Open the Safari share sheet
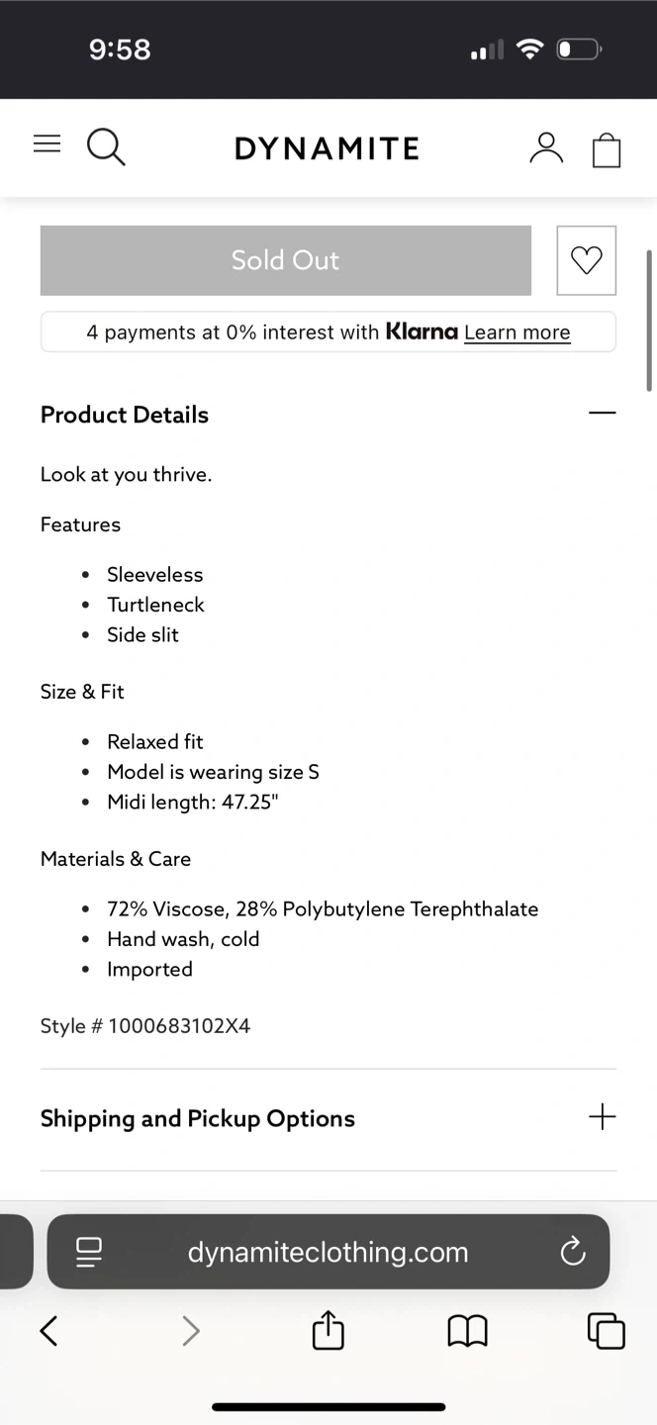Image resolution: width=657 pixels, height=1425 pixels. coord(328,1330)
